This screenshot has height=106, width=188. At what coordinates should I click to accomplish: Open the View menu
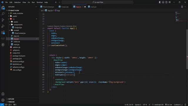click(x=24, y=2)
